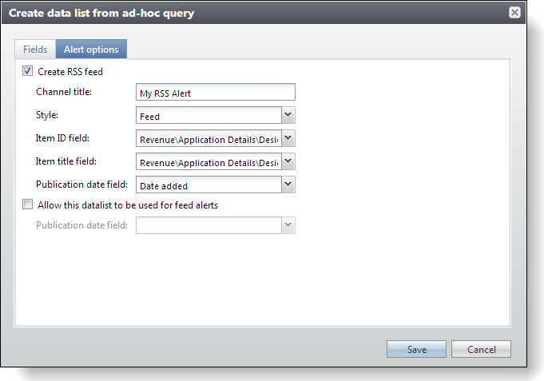The height and width of the screenshot is (381, 544).
Task: Select the Alert options tab
Action: 91,50
